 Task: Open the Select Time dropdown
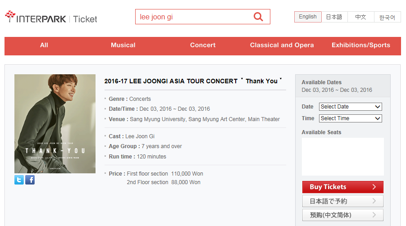(x=350, y=118)
